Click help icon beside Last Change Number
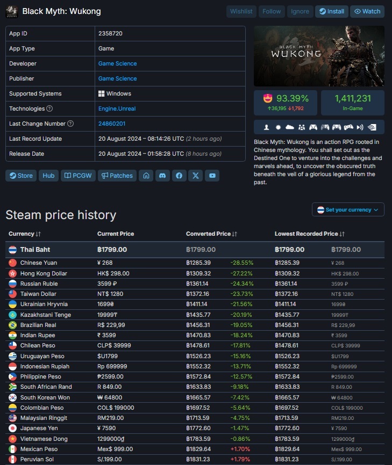 (x=70, y=123)
